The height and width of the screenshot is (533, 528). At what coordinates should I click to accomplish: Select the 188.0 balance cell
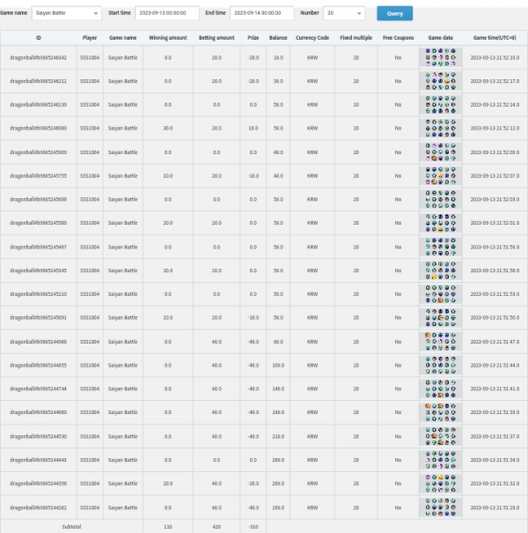pos(278,412)
